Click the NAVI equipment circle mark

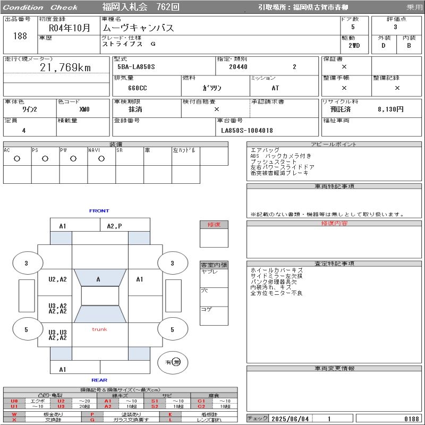click(101, 159)
